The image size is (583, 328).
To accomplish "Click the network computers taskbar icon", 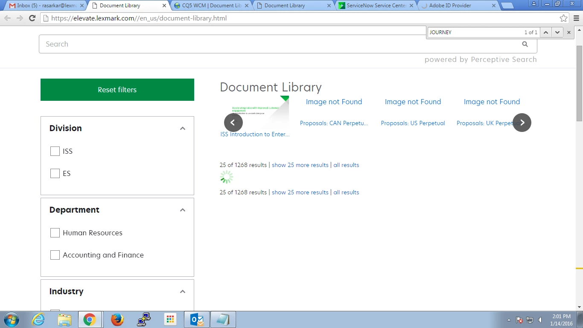I will point(144,319).
